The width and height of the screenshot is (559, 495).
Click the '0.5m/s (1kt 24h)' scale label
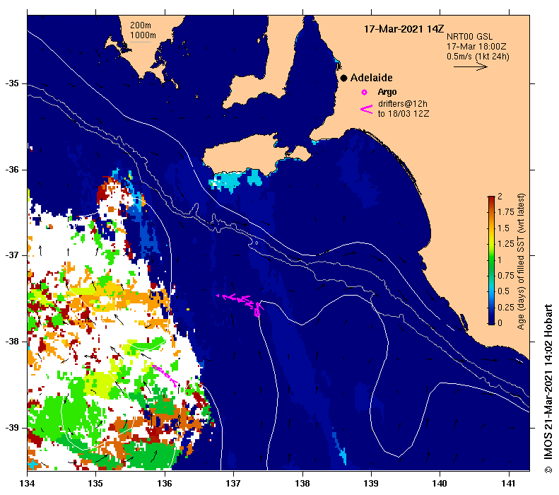(x=478, y=57)
